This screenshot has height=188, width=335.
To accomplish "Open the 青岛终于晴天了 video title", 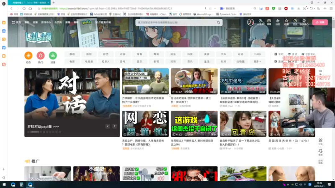I will [240, 142].
